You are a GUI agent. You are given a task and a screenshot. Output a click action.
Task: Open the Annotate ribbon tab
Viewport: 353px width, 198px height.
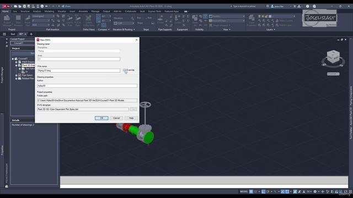coord(83,11)
